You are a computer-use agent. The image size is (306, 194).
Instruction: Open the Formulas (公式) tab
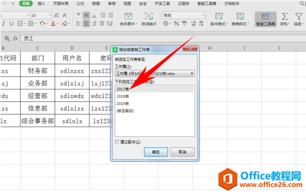pyautogui.click(x=80, y=4)
